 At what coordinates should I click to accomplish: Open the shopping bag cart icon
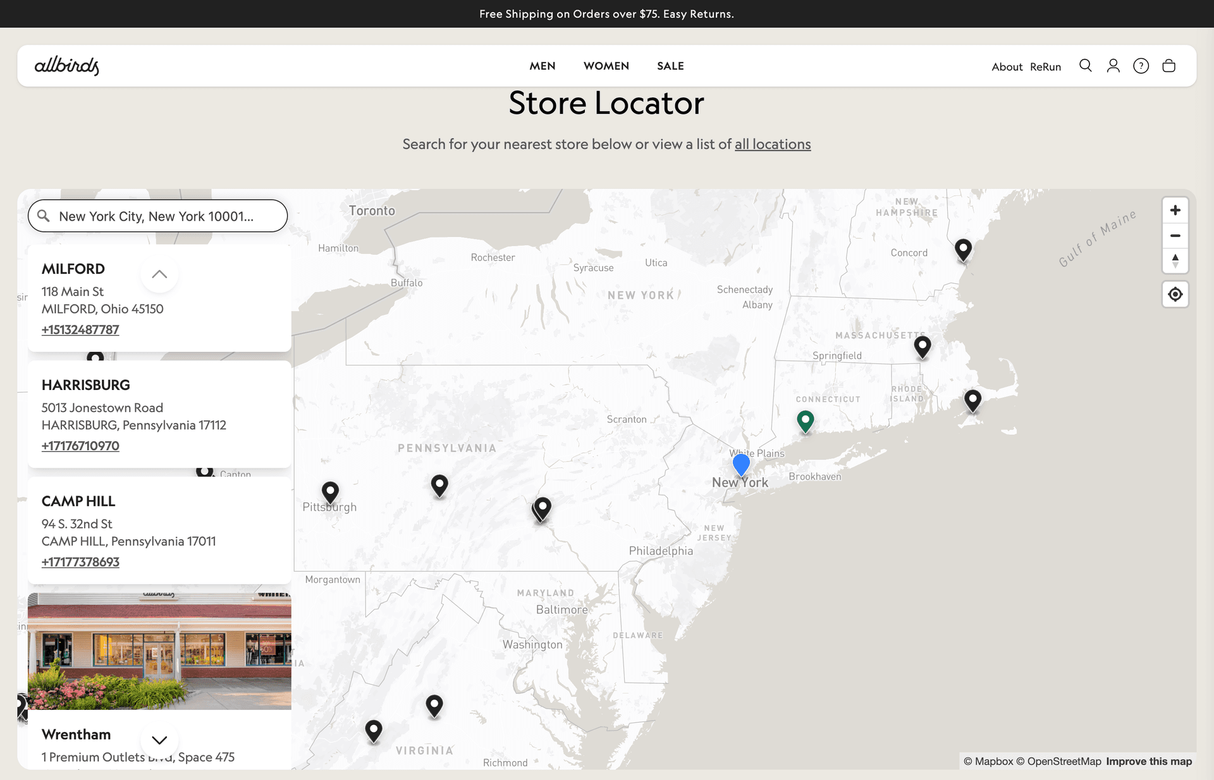[x=1169, y=66]
